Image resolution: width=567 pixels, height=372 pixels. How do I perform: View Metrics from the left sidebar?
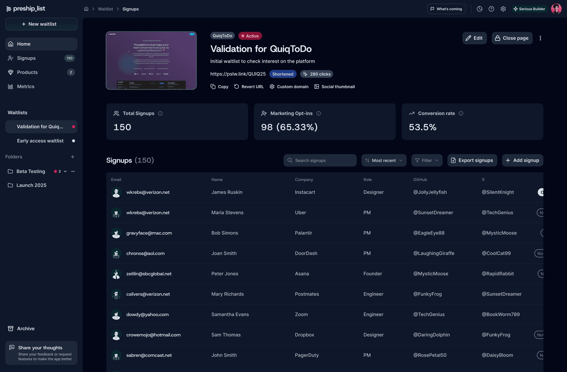[11, 86]
